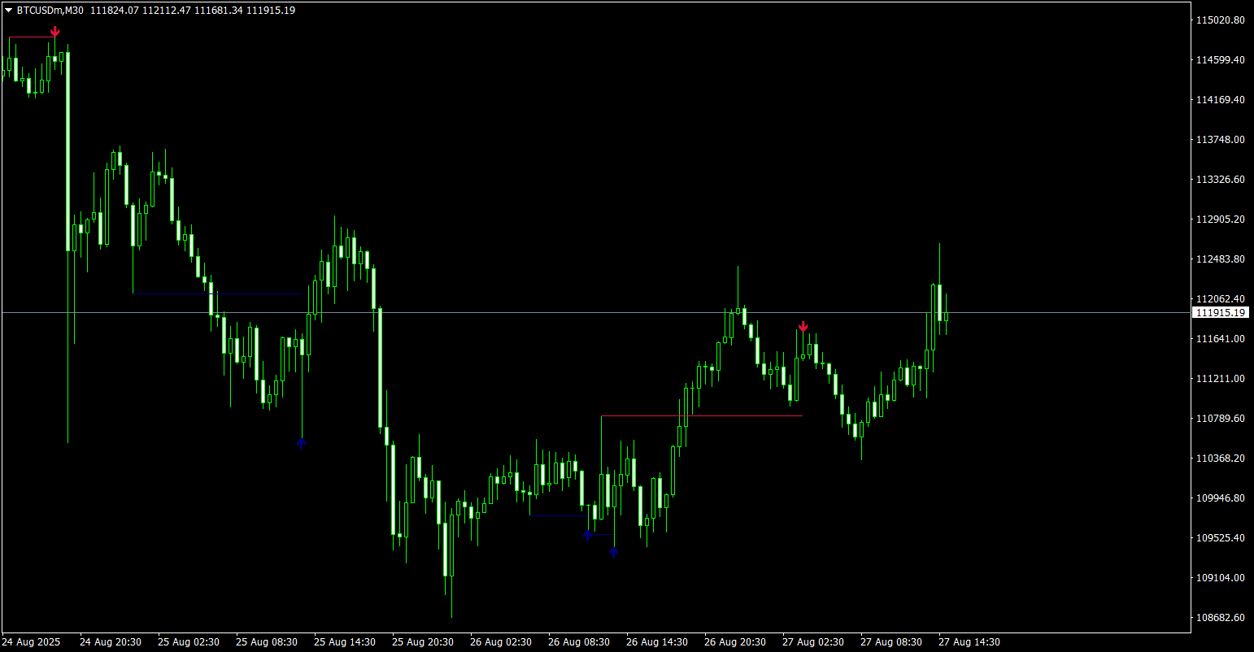Screen dimensions: 1254x652
Task: Click time axis label 25 Aug 20:30
Action: point(423,642)
